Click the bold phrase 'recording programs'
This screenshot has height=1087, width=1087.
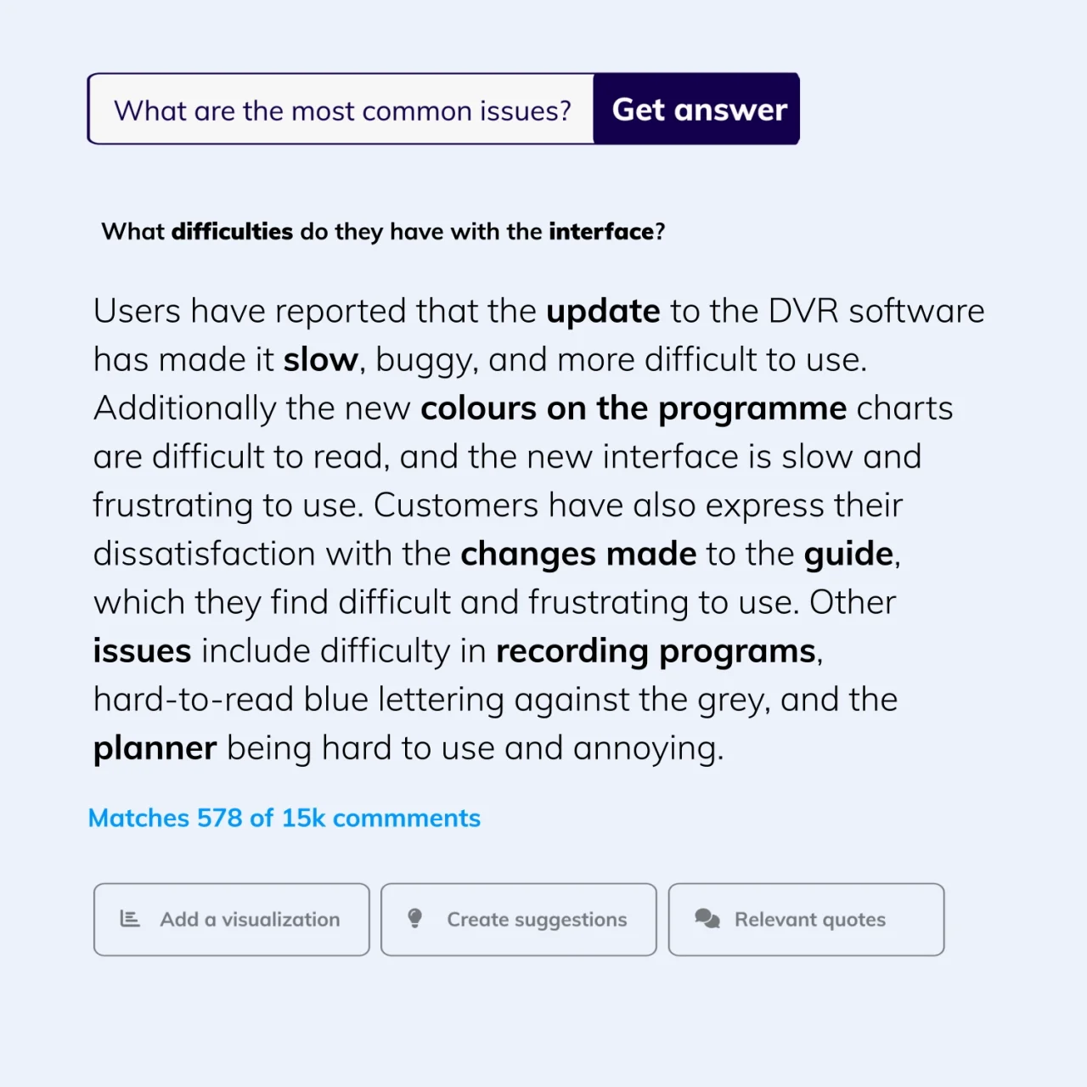click(656, 651)
